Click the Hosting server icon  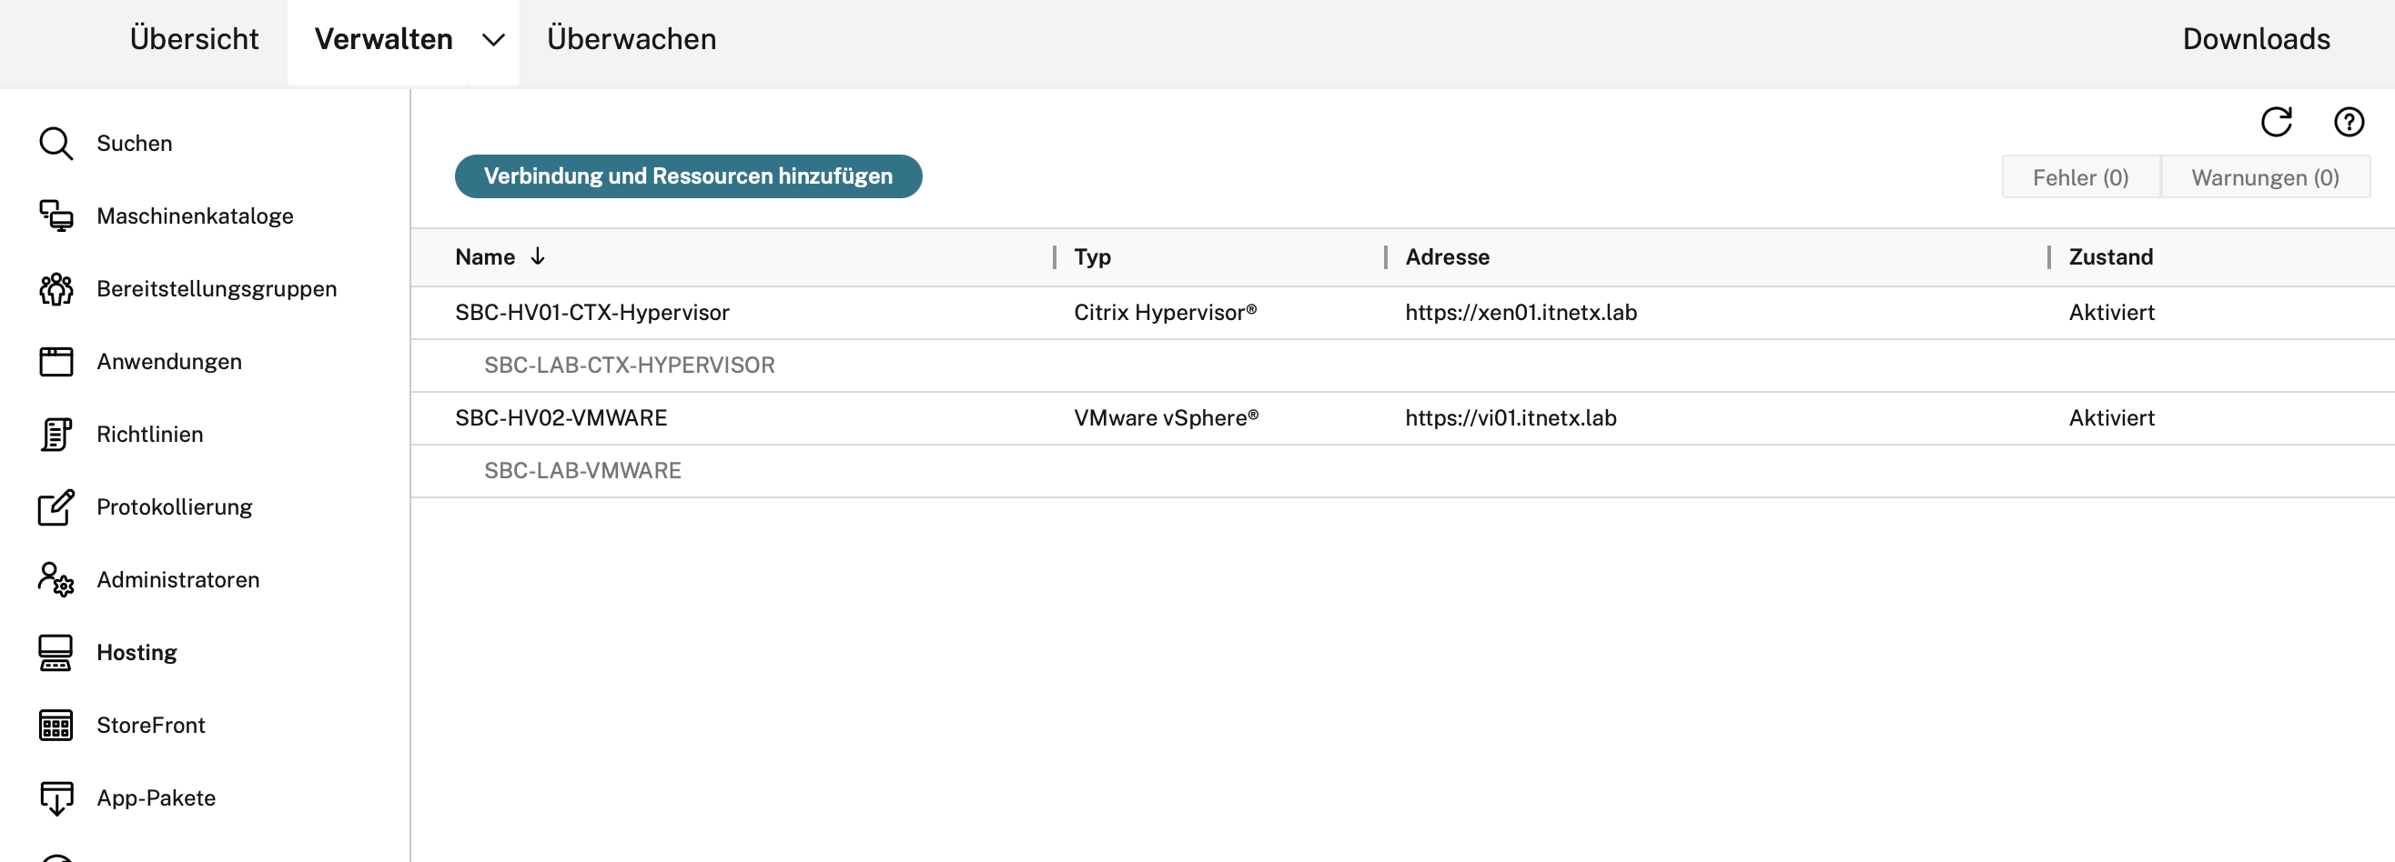click(56, 652)
